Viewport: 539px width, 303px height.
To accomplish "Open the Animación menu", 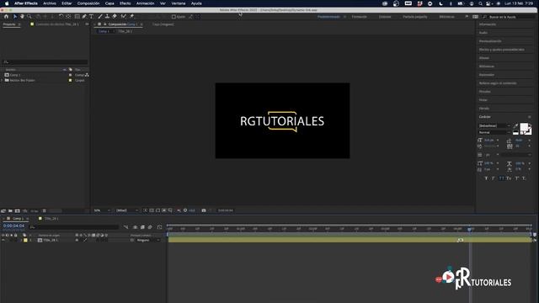I will (x=146, y=3).
